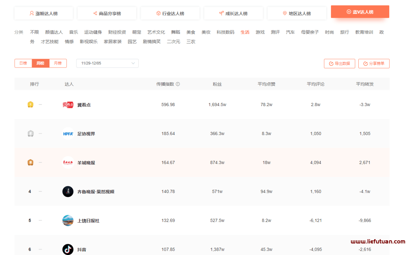Filter by 汽车 category
The image size is (417, 255).
click(290, 32)
